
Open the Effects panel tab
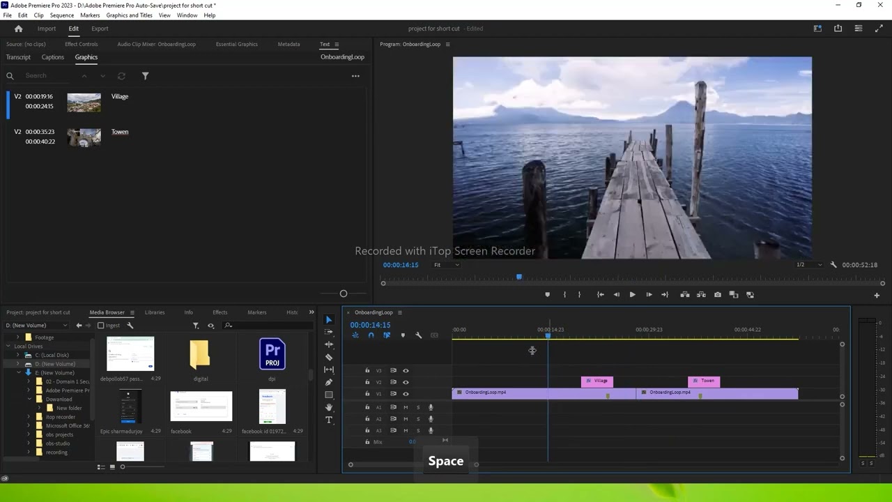pos(220,312)
